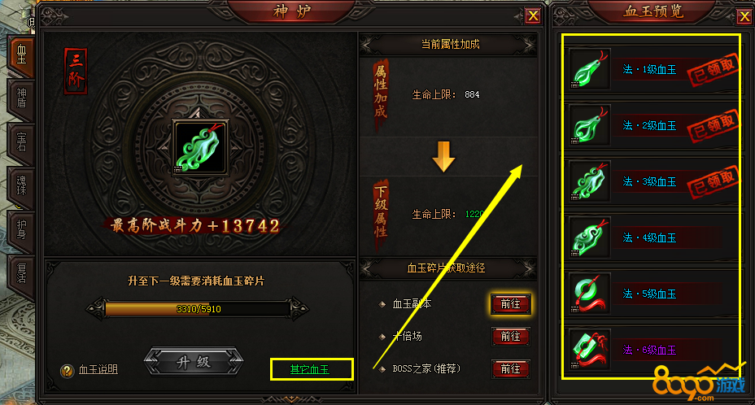Select the 法·4级血玉 jade icon
The height and width of the screenshot is (405, 755).
coord(589,237)
